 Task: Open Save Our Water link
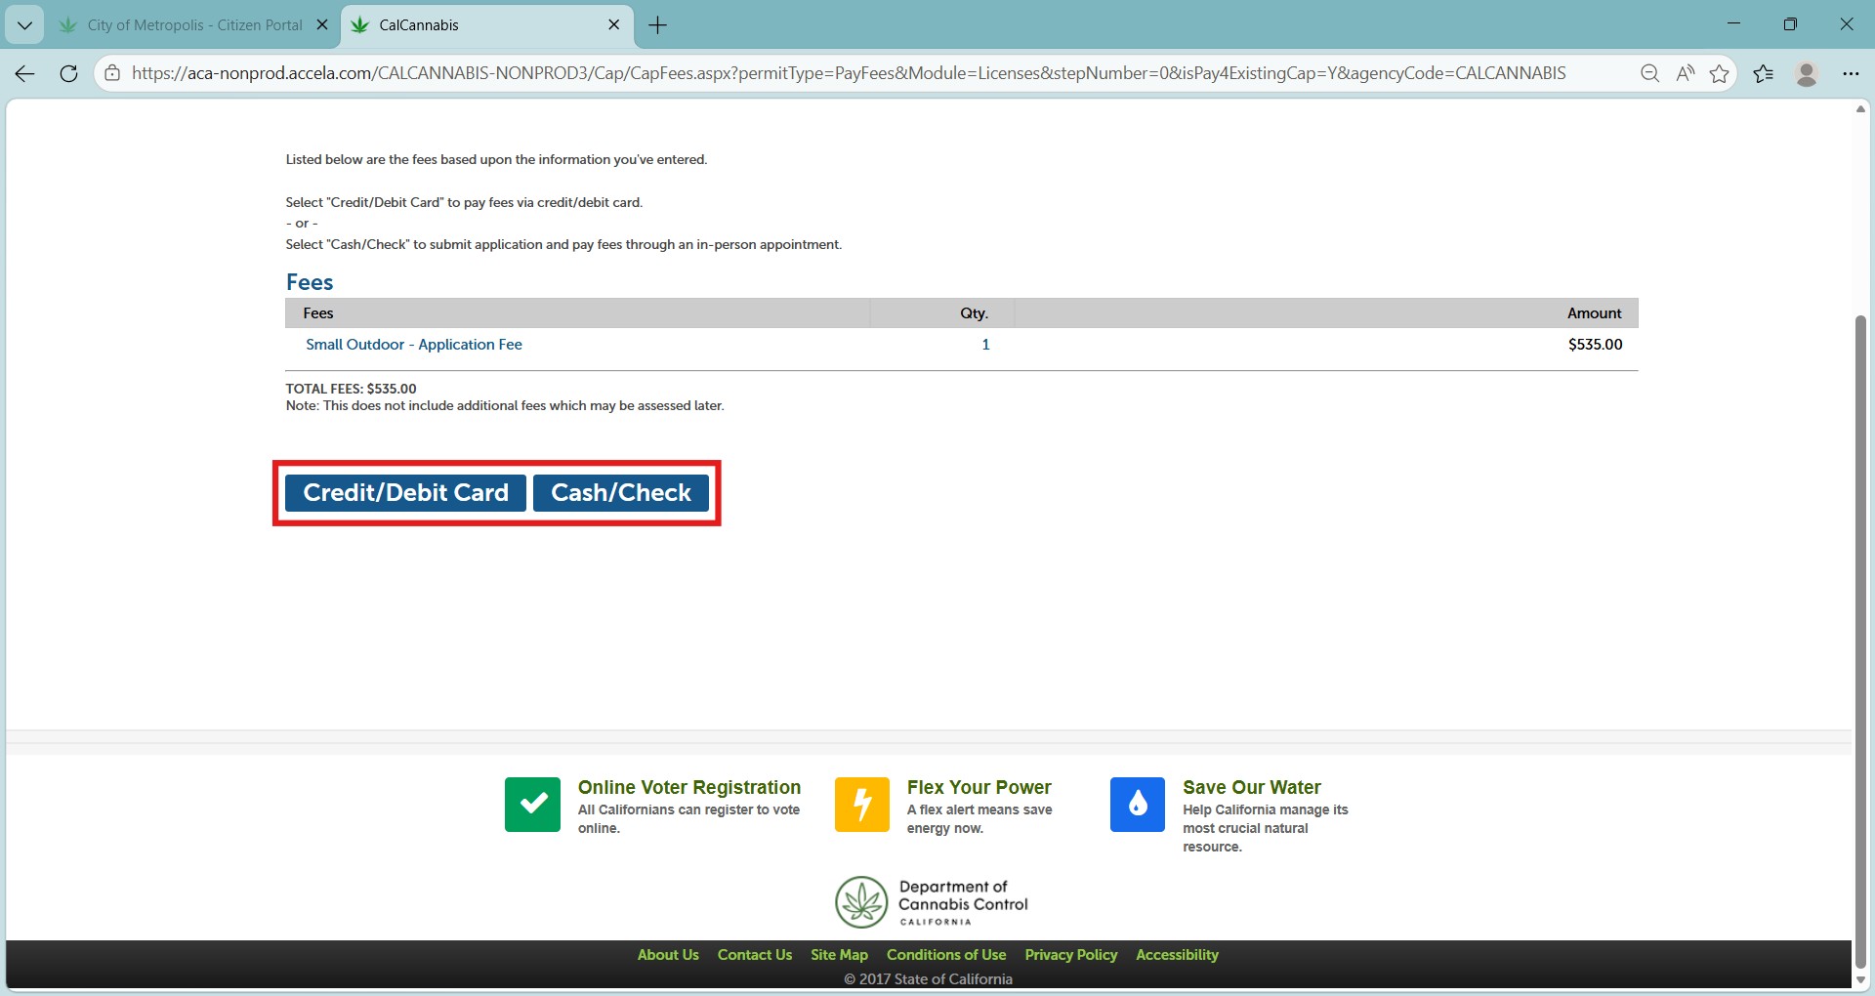1252,787
